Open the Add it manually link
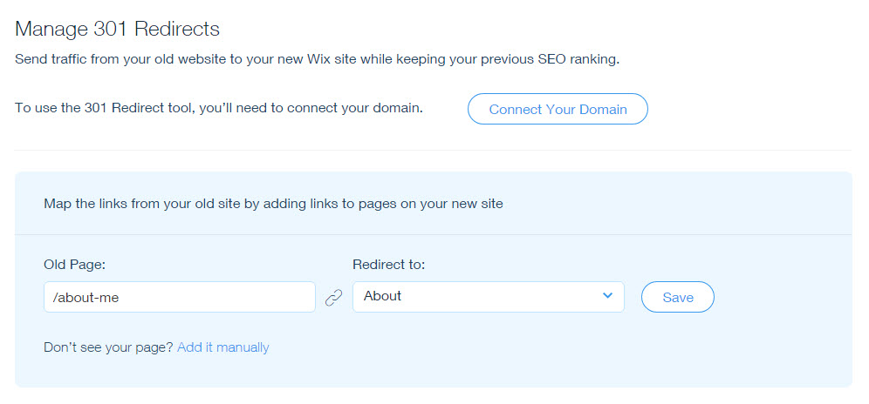Image resolution: width=869 pixels, height=404 pixels. tap(222, 347)
